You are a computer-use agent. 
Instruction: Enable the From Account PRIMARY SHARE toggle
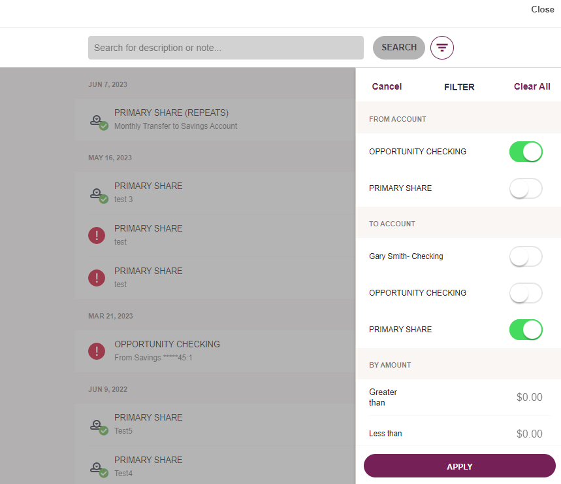[x=526, y=188]
